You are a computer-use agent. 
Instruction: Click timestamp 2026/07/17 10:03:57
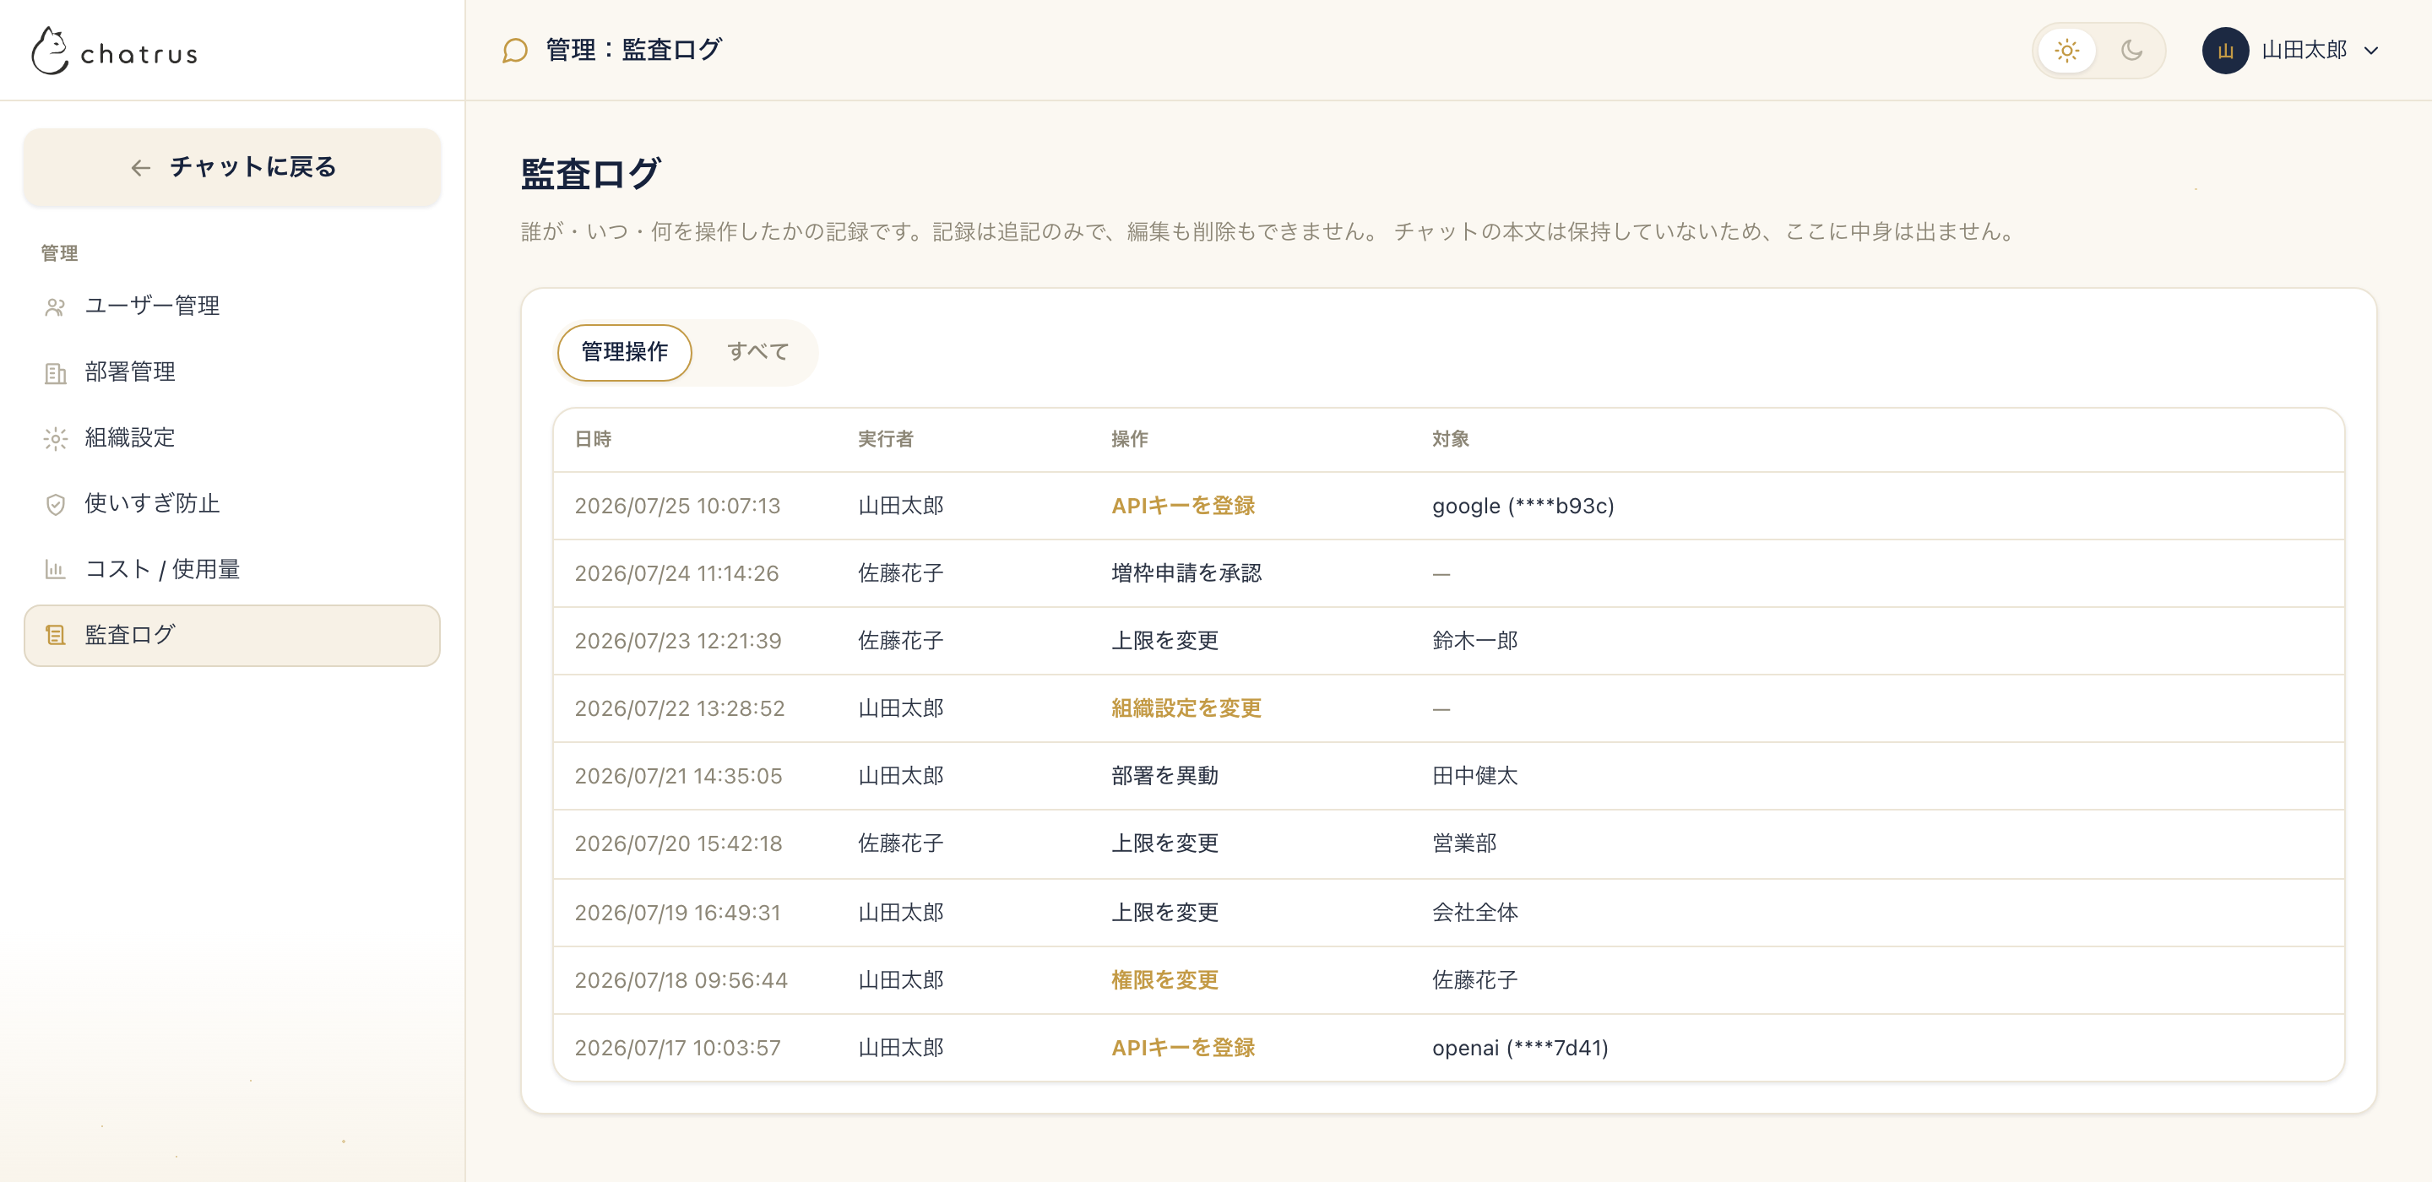[x=678, y=1048]
